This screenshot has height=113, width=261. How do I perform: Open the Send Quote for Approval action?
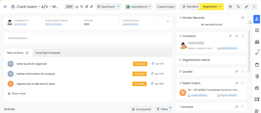[x=32, y=64]
